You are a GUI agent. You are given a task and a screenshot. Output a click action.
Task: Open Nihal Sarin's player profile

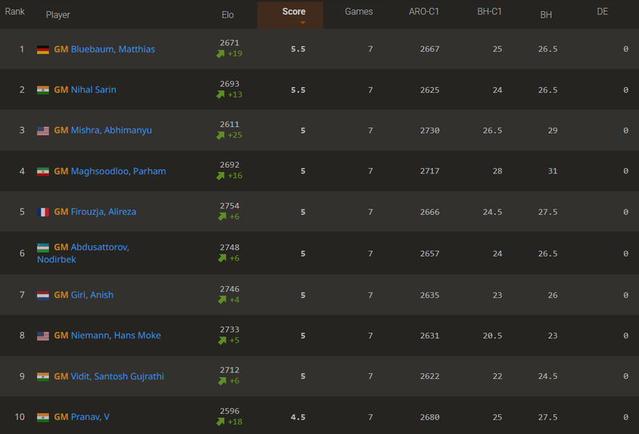coord(93,90)
